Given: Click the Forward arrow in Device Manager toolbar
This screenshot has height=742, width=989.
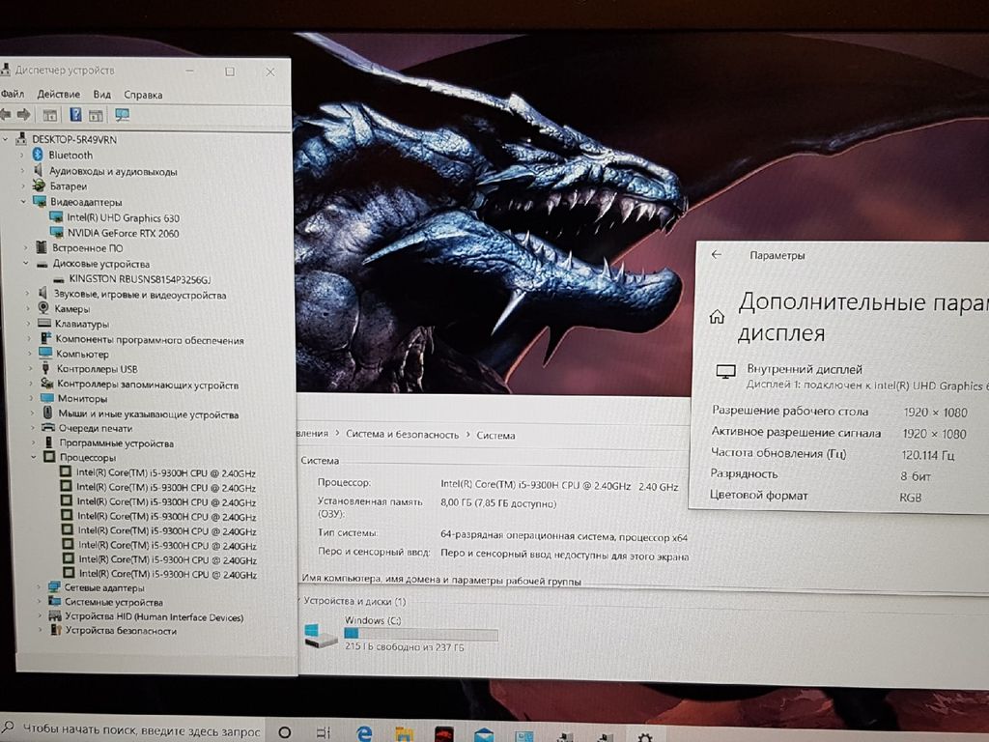Looking at the screenshot, I should [x=23, y=114].
